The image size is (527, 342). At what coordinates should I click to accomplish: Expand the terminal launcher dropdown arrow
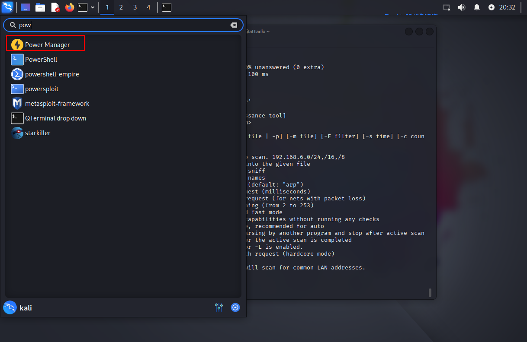click(93, 7)
